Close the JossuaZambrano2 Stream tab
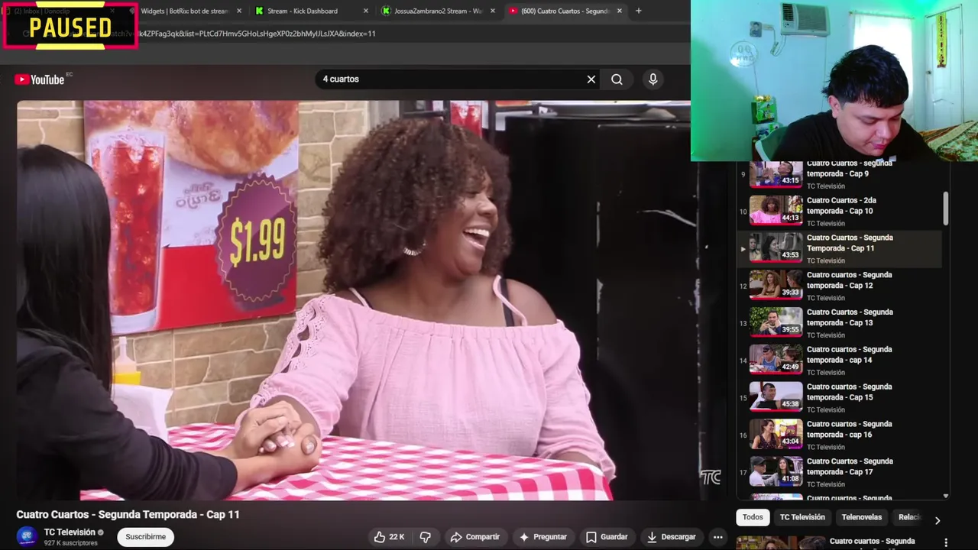Viewport: 978px width, 550px height. click(492, 11)
